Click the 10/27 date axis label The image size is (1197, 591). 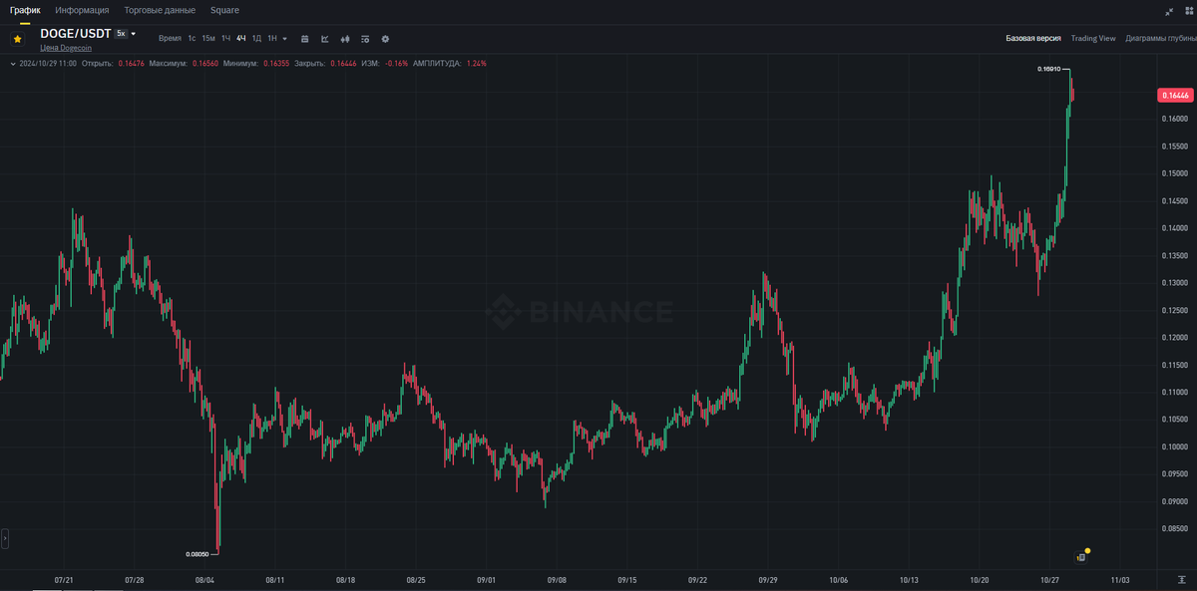click(x=1049, y=579)
